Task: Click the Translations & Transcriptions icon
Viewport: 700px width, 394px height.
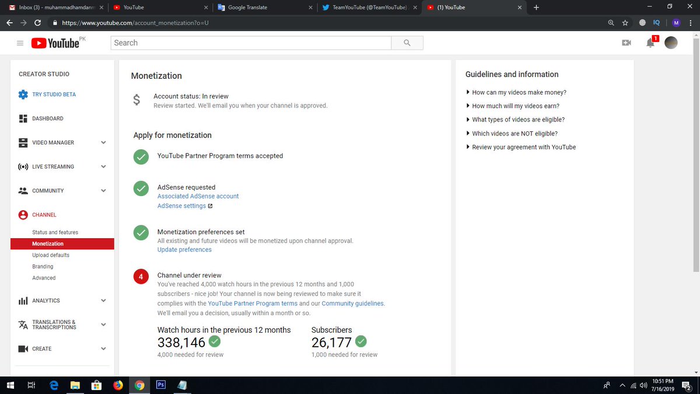Action: tap(23, 325)
